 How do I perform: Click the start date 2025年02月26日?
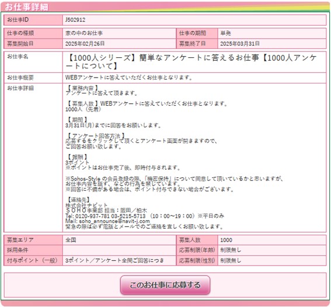point(85,44)
